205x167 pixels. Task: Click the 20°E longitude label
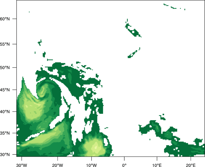tap(191, 165)
